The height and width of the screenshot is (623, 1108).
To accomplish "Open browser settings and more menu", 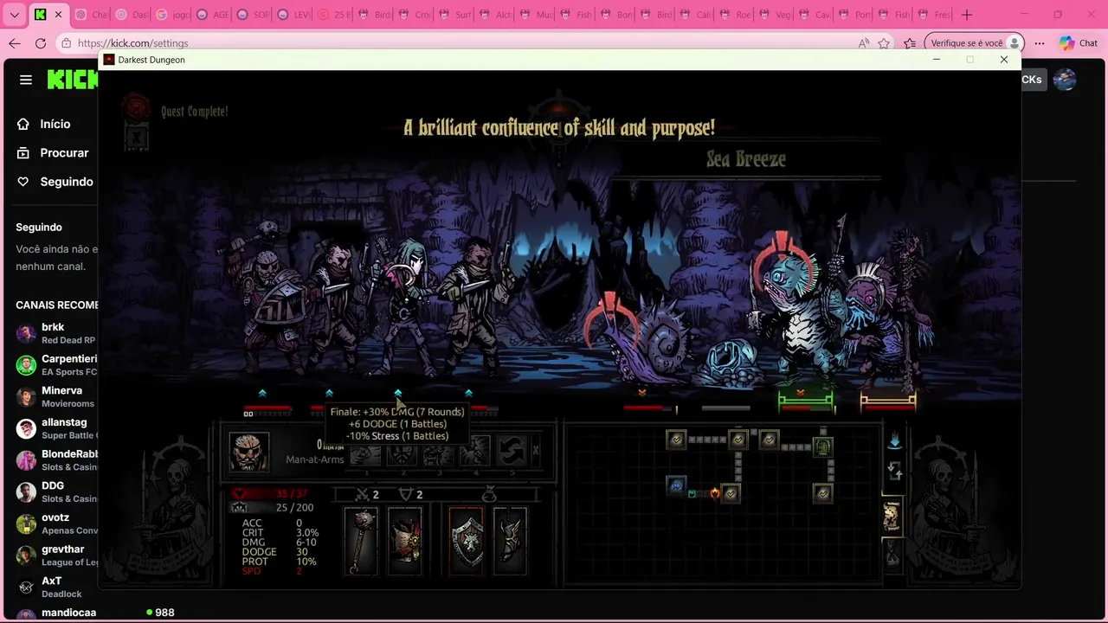I will pyautogui.click(x=1040, y=43).
